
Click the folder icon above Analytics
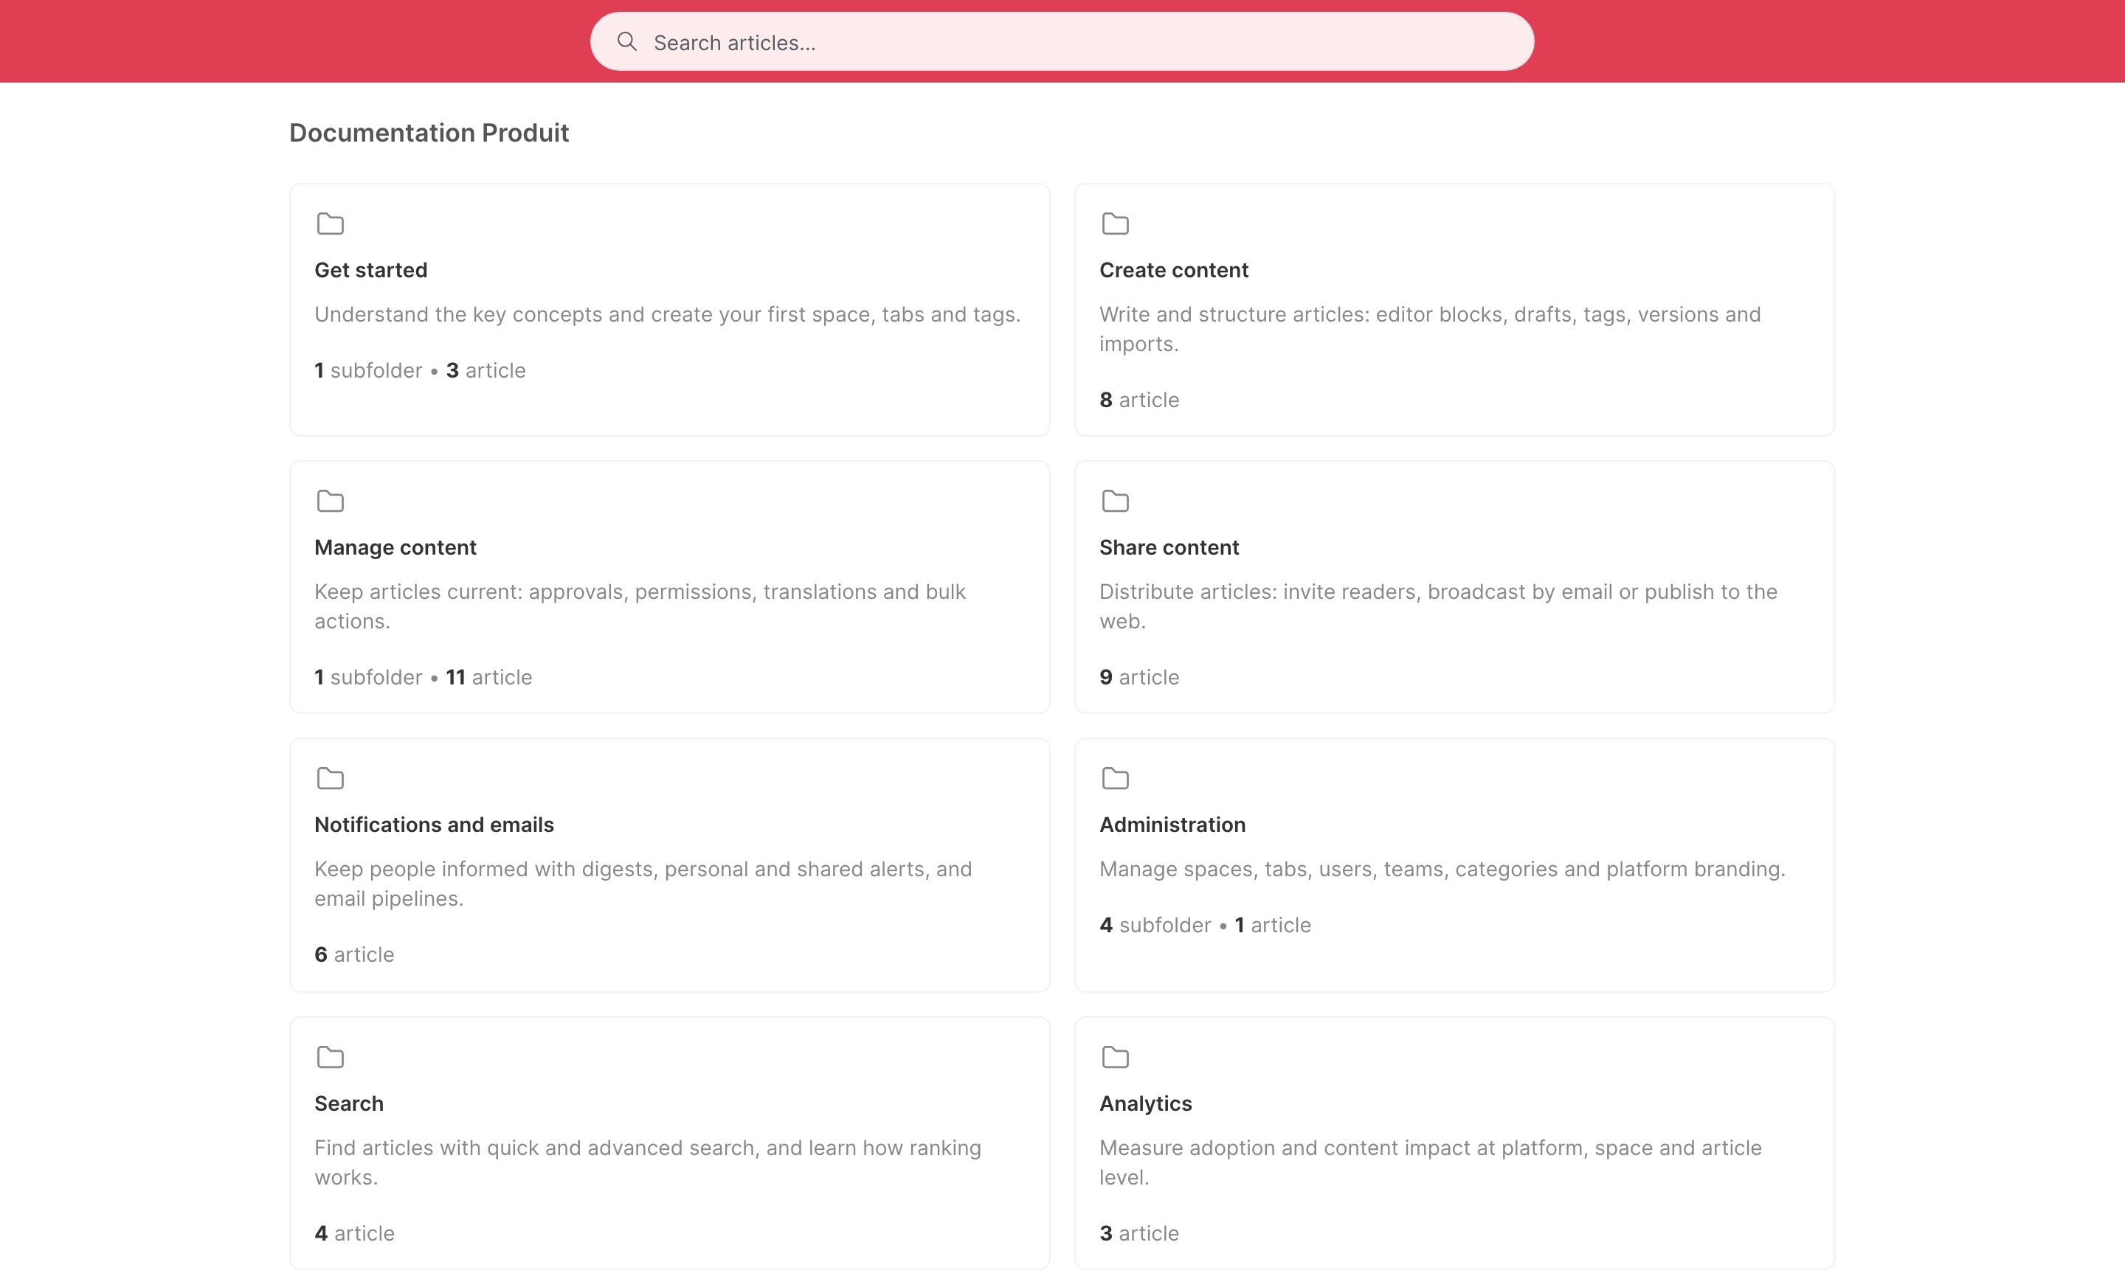coord(1116,1057)
